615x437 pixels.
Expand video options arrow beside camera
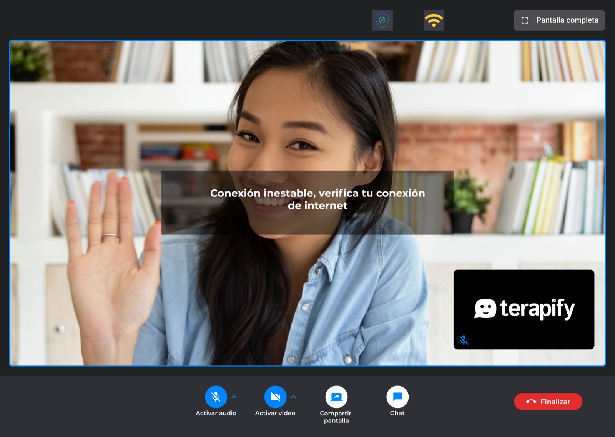pyautogui.click(x=294, y=397)
